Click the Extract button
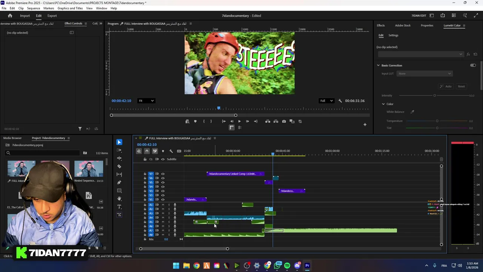 (x=275, y=121)
